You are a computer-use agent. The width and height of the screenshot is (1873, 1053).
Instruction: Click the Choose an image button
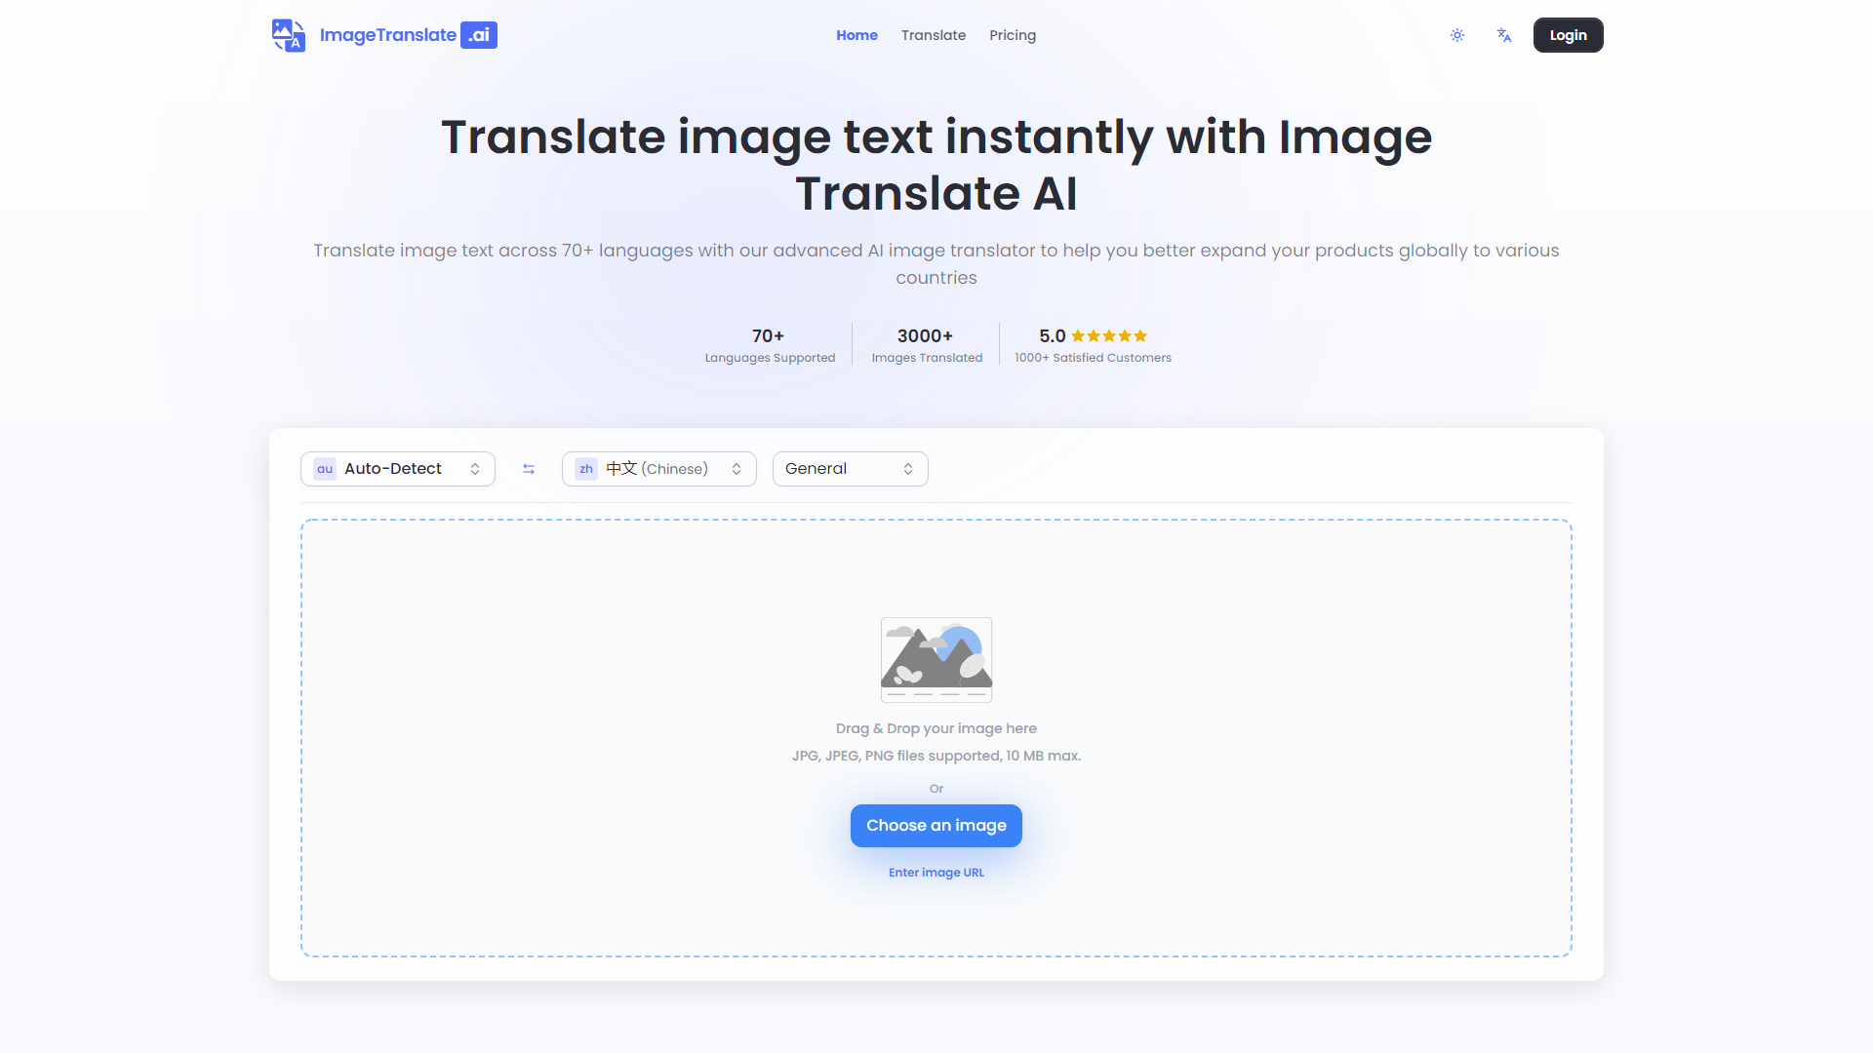tap(936, 826)
